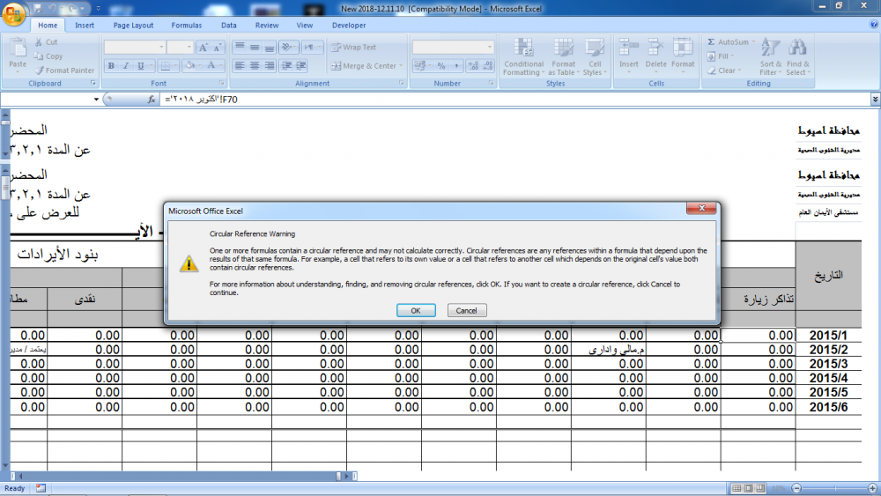Open the Developer tab
881x496 pixels.
[x=349, y=26]
